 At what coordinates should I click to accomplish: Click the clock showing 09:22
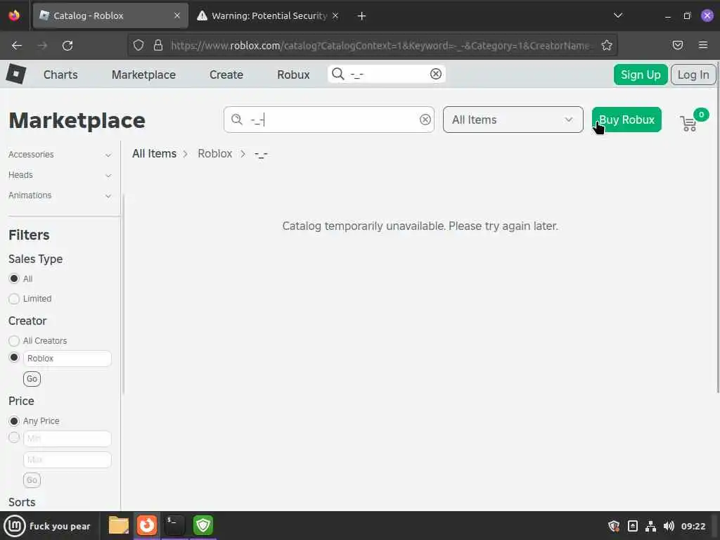click(x=693, y=526)
